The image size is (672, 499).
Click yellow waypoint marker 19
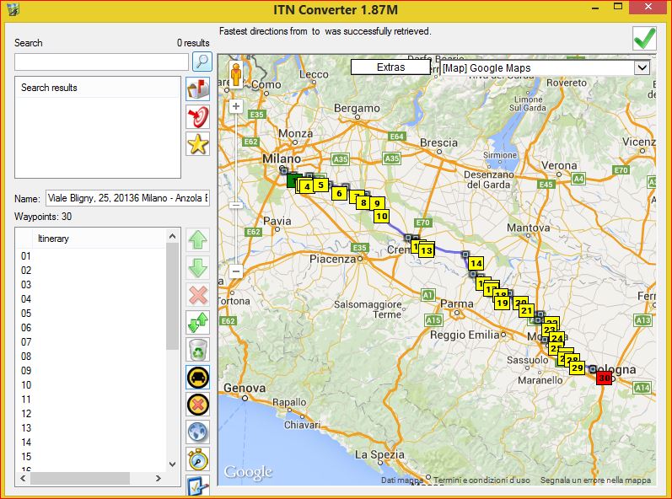[x=502, y=303]
